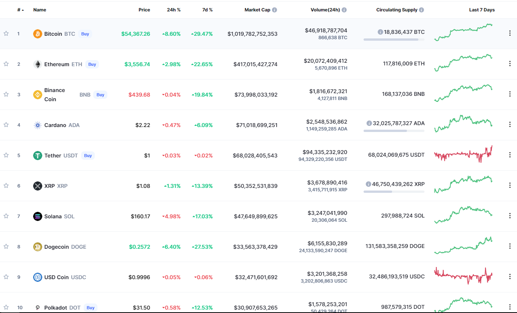Click info icon beside Cardano circulating supply

pyautogui.click(x=369, y=123)
